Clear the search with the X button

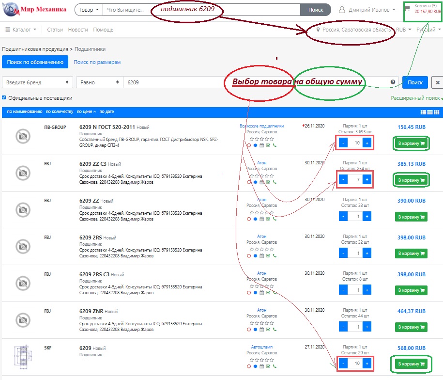(x=437, y=82)
